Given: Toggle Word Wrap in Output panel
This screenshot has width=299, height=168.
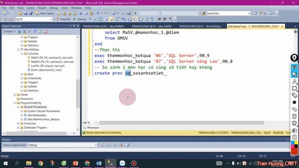Looking at the screenshot, I should [128, 145].
